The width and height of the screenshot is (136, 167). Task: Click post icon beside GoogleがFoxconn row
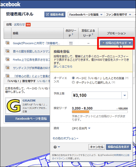[7, 43]
